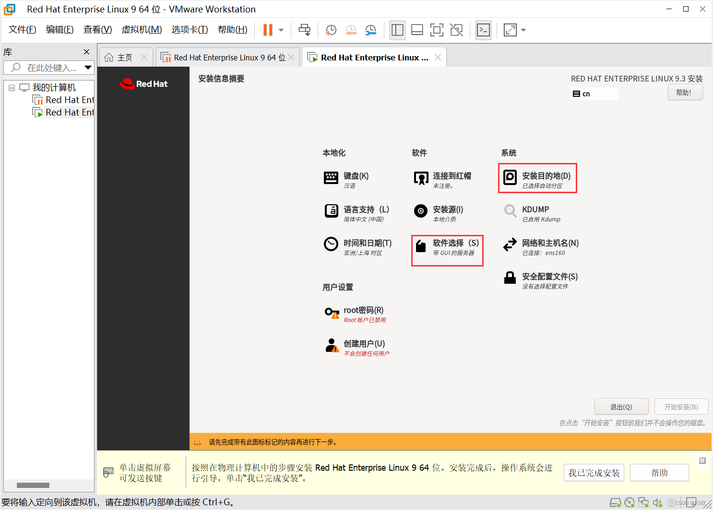Click the 我已完成安装 button

tap(594, 473)
